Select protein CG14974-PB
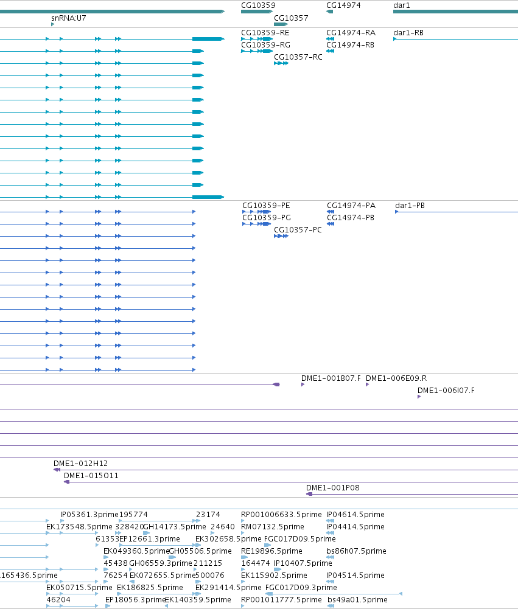Viewport: 518px width, 609px height. click(x=351, y=218)
